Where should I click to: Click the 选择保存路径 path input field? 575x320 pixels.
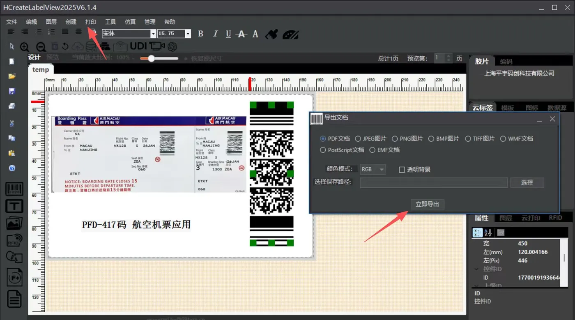(434, 183)
